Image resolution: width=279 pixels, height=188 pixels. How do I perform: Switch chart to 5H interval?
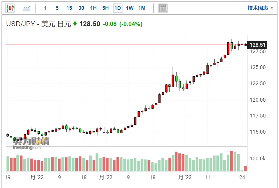105,8
